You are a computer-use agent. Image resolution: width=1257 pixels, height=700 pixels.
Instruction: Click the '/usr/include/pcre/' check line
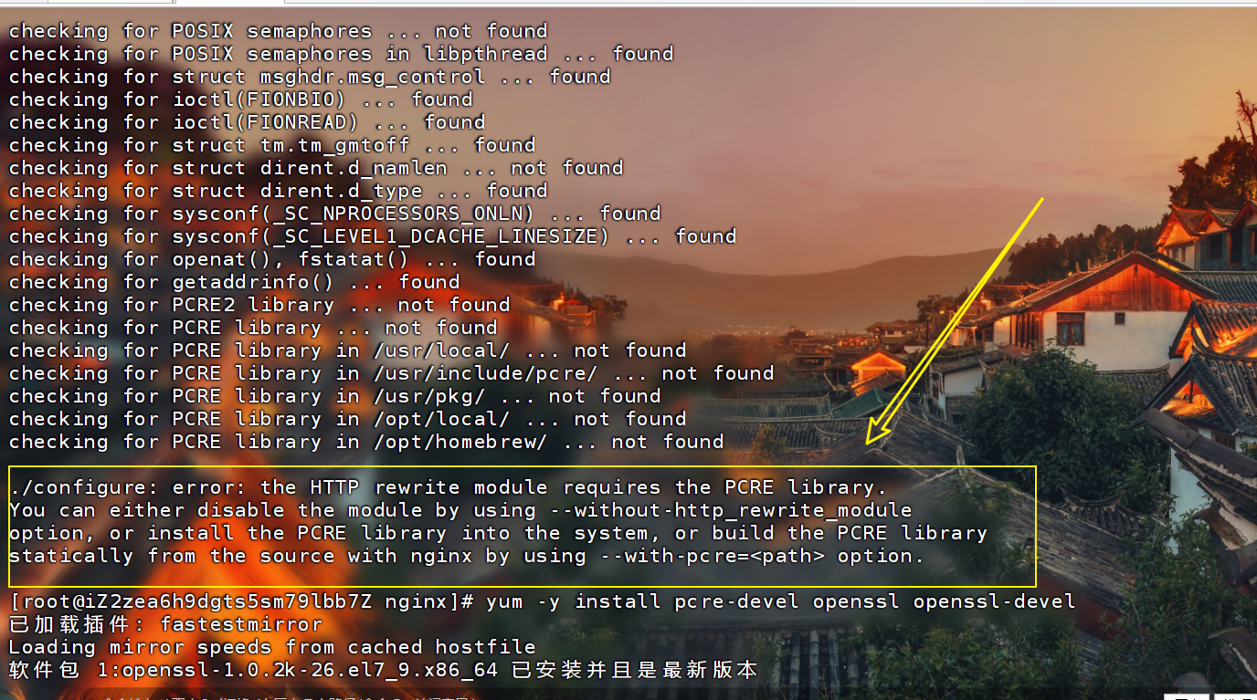[x=392, y=373]
